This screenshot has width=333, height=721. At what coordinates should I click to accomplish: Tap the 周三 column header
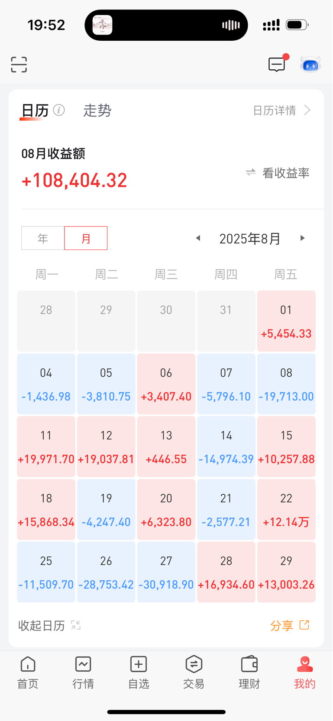[166, 275]
